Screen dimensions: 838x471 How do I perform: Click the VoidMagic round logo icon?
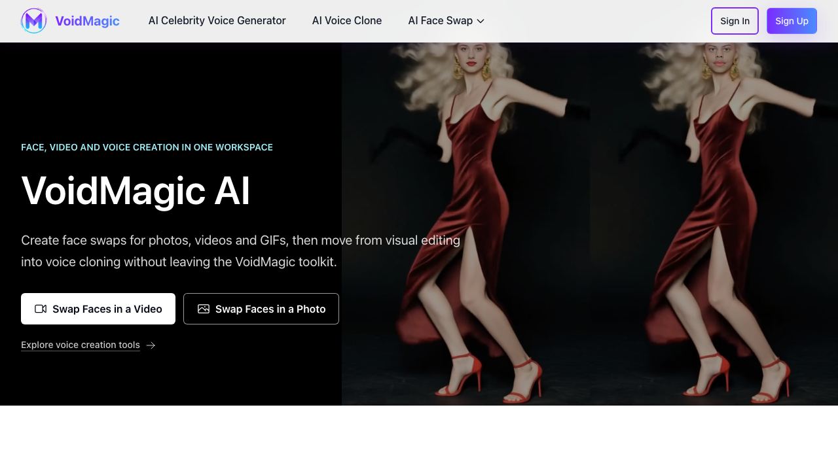33,21
